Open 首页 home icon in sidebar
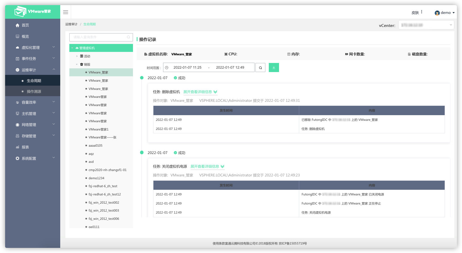The width and height of the screenshot is (462, 253). (17, 25)
